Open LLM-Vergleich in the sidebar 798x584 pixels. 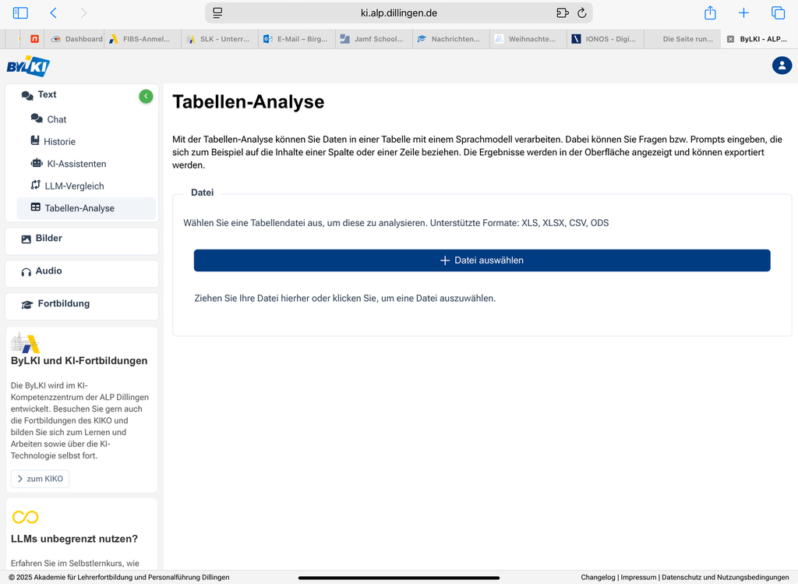[x=74, y=186]
